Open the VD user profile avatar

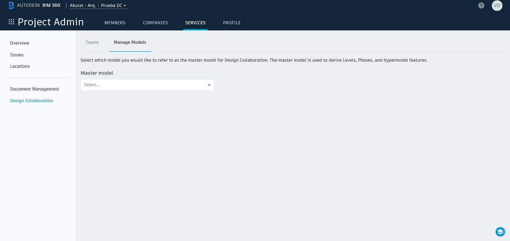click(x=497, y=6)
